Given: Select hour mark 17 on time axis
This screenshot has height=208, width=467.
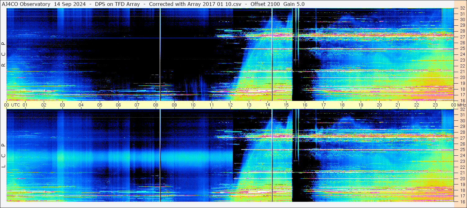Looking at the screenshot, I should (323, 105).
